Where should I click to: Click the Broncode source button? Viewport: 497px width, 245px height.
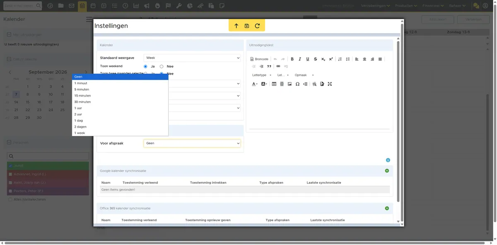pos(259,59)
